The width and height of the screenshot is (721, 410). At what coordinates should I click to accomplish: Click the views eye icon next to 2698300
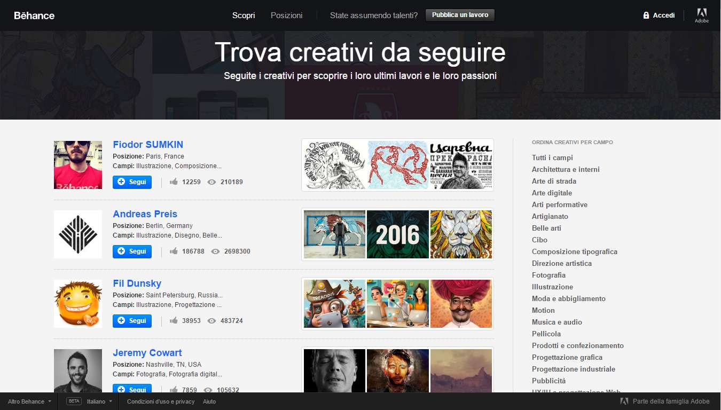(215, 251)
